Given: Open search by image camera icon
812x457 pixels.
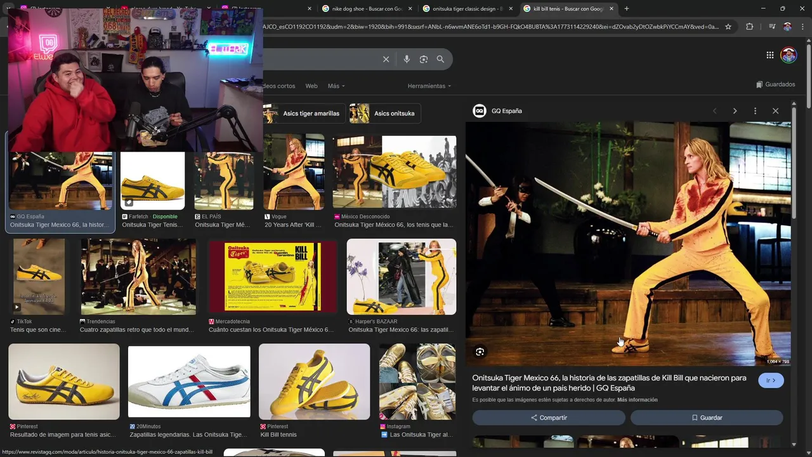Looking at the screenshot, I should [x=424, y=59].
